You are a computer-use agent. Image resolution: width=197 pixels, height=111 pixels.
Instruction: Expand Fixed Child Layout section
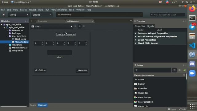(x=135, y=43)
